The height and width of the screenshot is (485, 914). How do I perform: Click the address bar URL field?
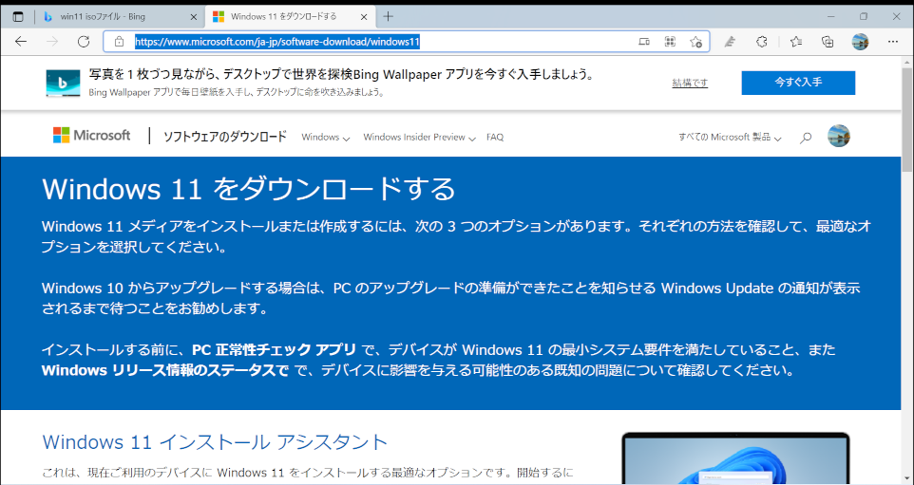(x=380, y=42)
